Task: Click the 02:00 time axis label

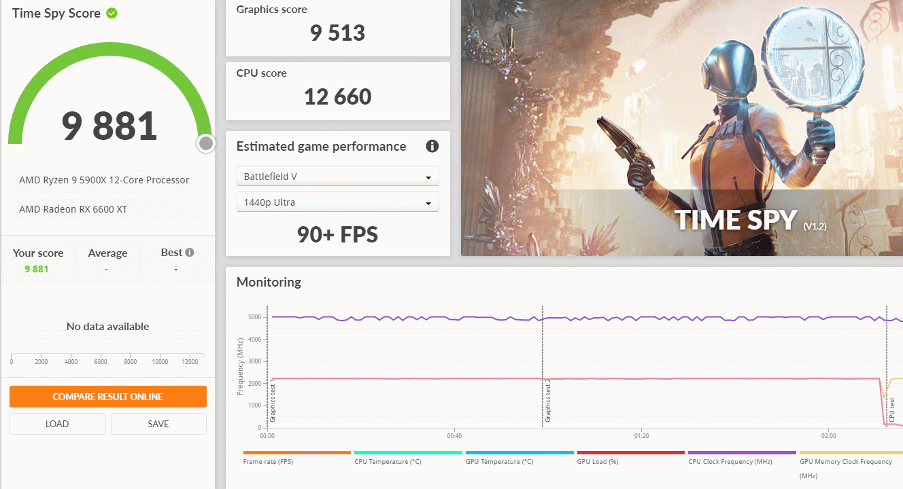Action: (x=828, y=436)
